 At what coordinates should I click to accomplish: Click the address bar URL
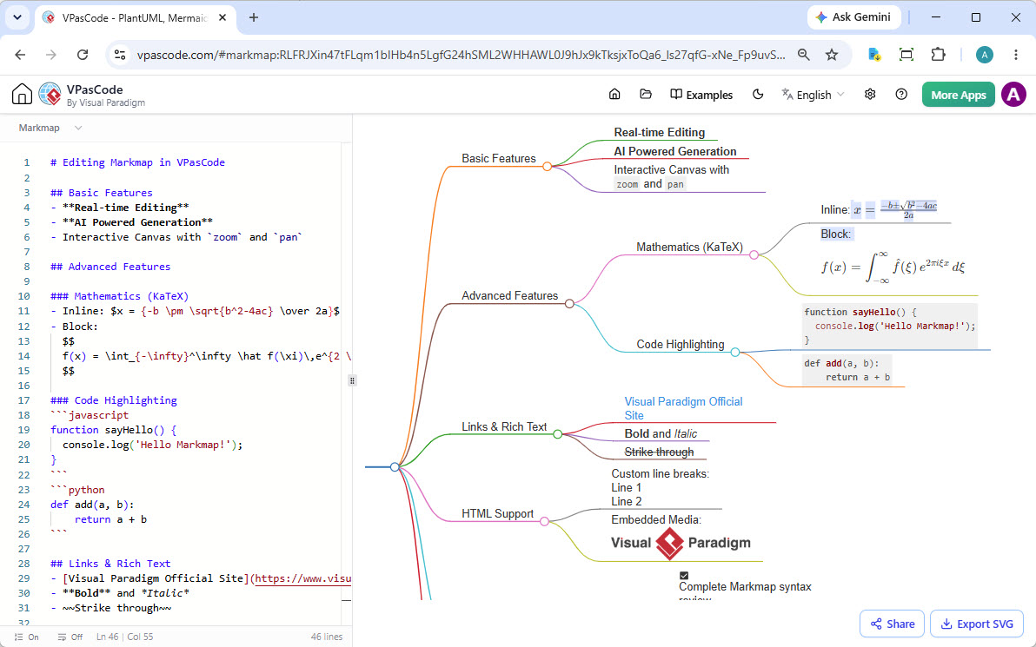(x=462, y=55)
